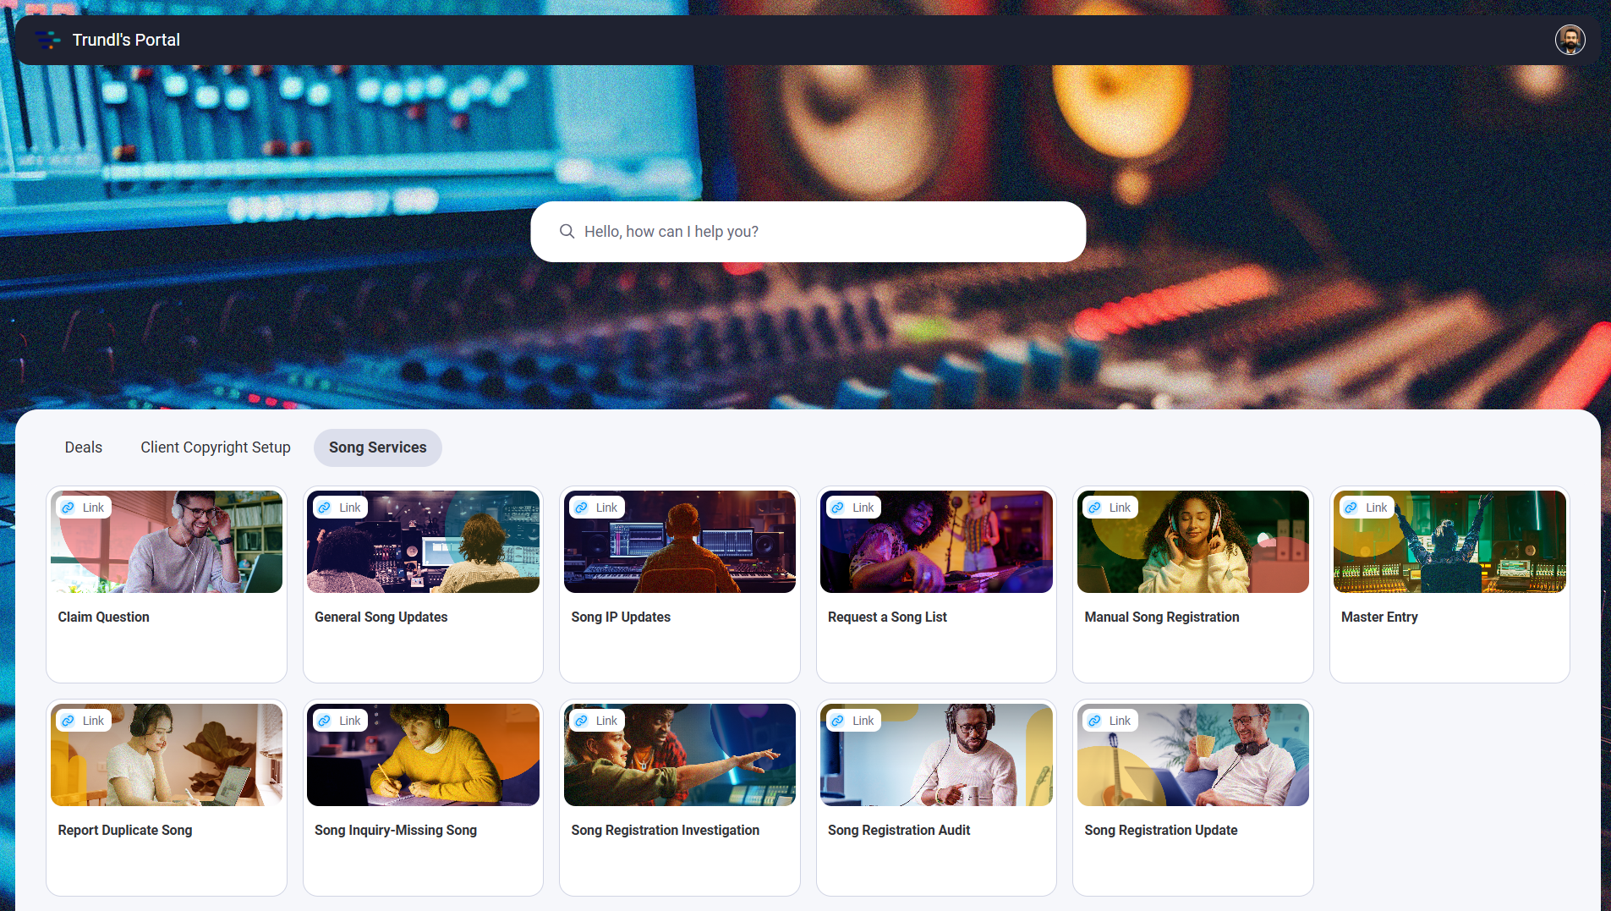
Task: Open the Song Inquiry-Missing Song thumbnail
Action: pyautogui.click(x=423, y=755)
